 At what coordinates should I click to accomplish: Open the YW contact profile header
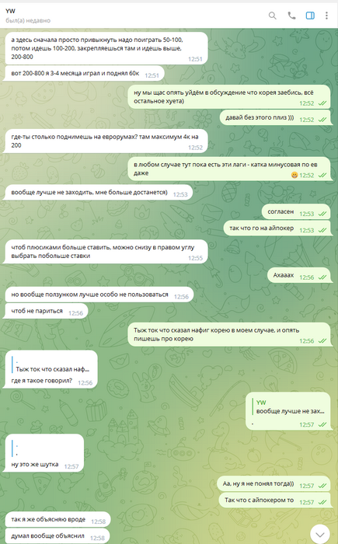coord(28,16)
